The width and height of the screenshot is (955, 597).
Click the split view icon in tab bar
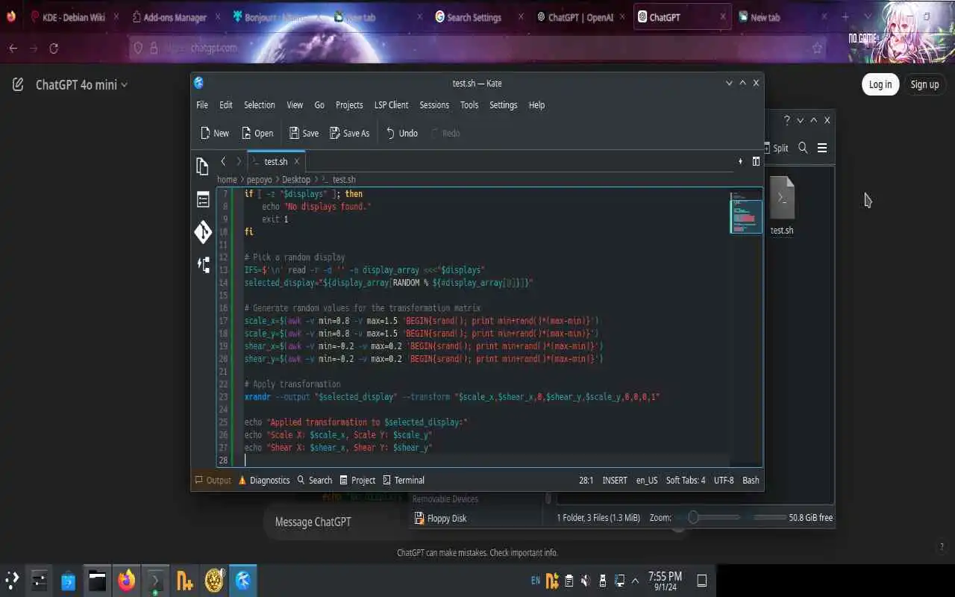click(756, 161)
